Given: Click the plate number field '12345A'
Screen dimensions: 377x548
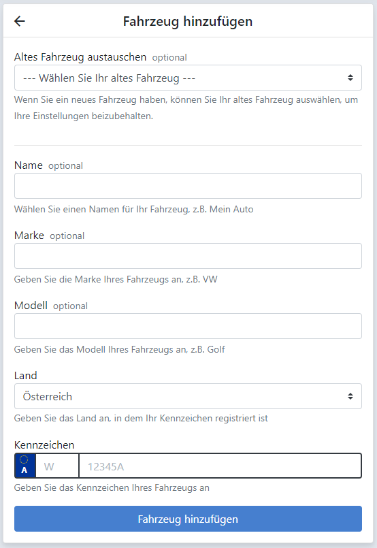Looking at the screenshot, I should click(220, 466).
